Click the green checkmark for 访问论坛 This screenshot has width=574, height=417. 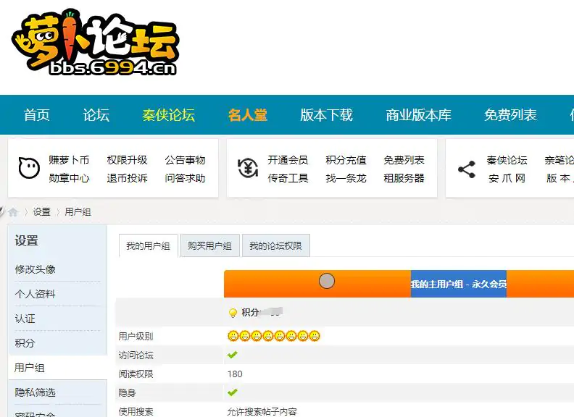click(x=233, y=355)
